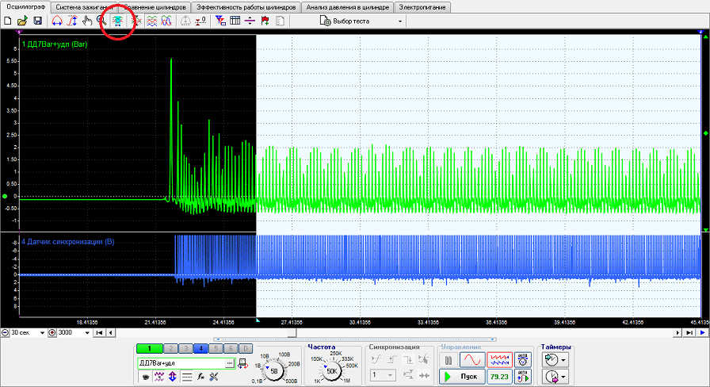Toggle the red sine wave mode button
The width and height of the screenshot is (710, 387).
[x=472, y=360]
